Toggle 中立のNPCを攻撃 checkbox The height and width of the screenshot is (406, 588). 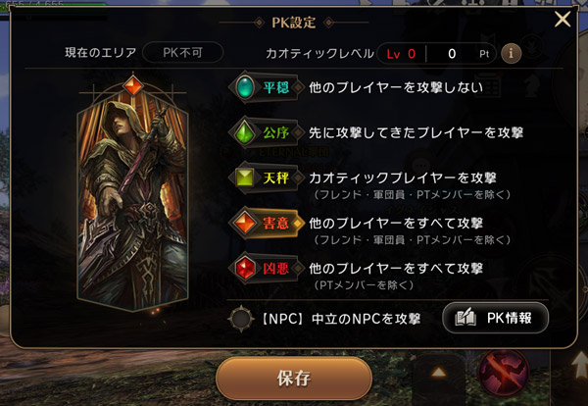pyautogui.click(x=241, y=319)
